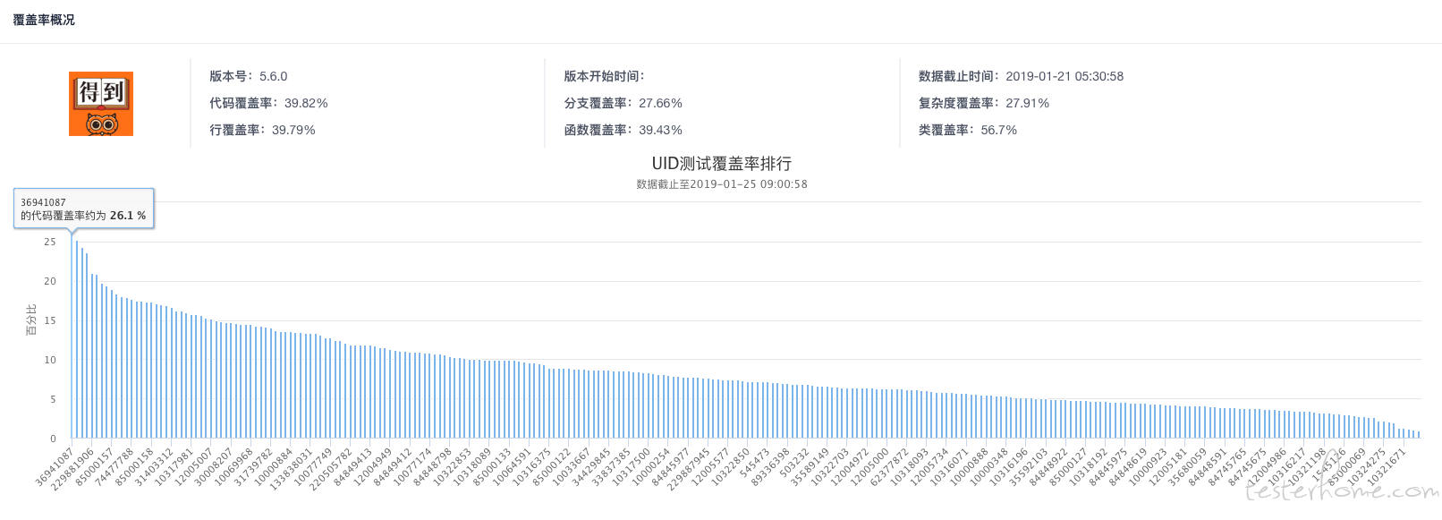Click the 类覆盖率 56.7% value
Viewport: 1442px width, 520px height.
(998, 130)
